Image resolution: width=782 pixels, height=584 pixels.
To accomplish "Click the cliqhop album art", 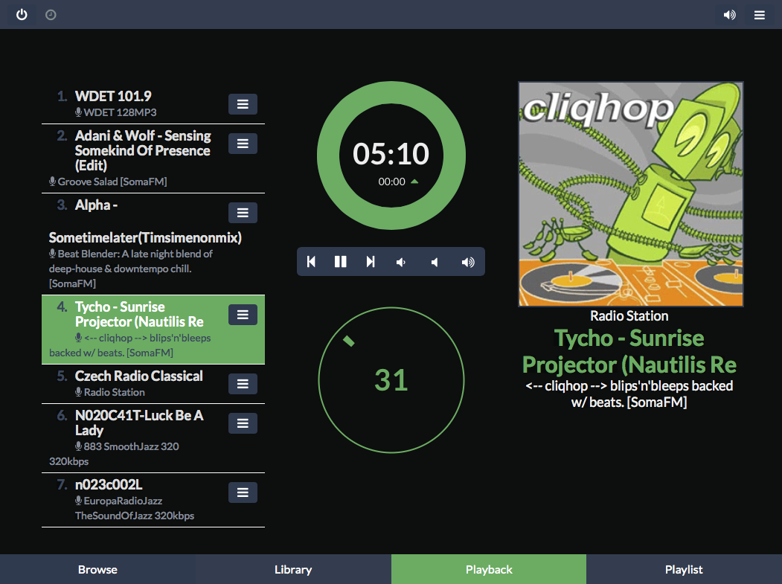I will [x=631, y=194].
